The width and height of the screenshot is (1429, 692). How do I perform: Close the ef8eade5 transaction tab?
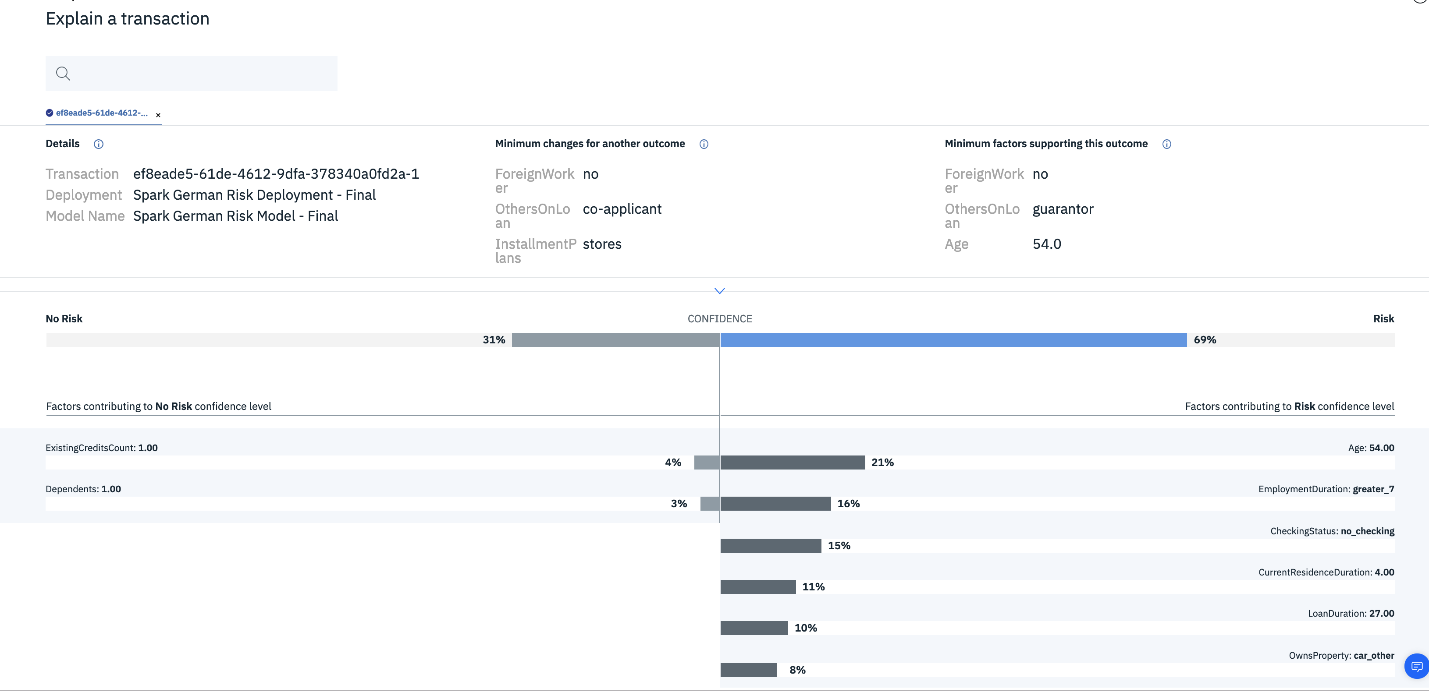[x=158, y=115]
